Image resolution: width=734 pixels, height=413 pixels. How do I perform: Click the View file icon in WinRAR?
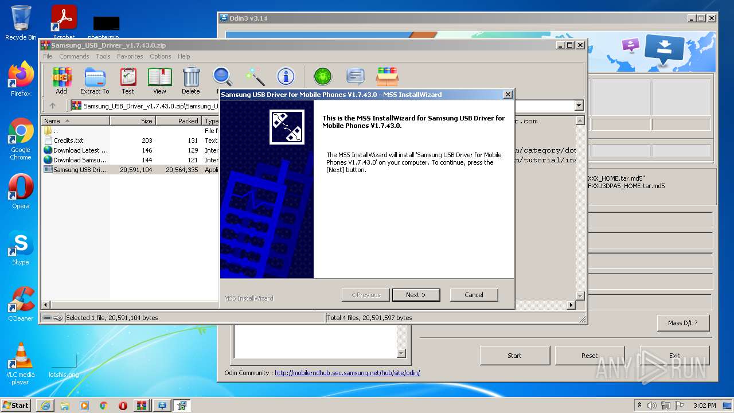pos(159,80)
